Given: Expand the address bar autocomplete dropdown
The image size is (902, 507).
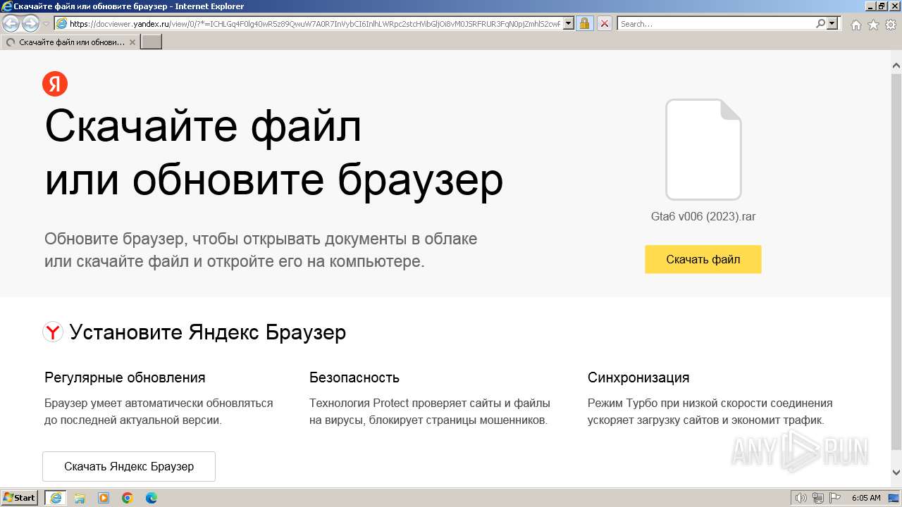Looking at the screenshot, I should 569,23.
